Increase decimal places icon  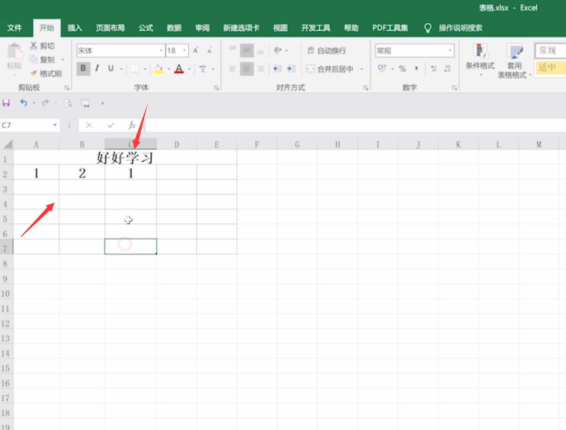coord(433,68)
